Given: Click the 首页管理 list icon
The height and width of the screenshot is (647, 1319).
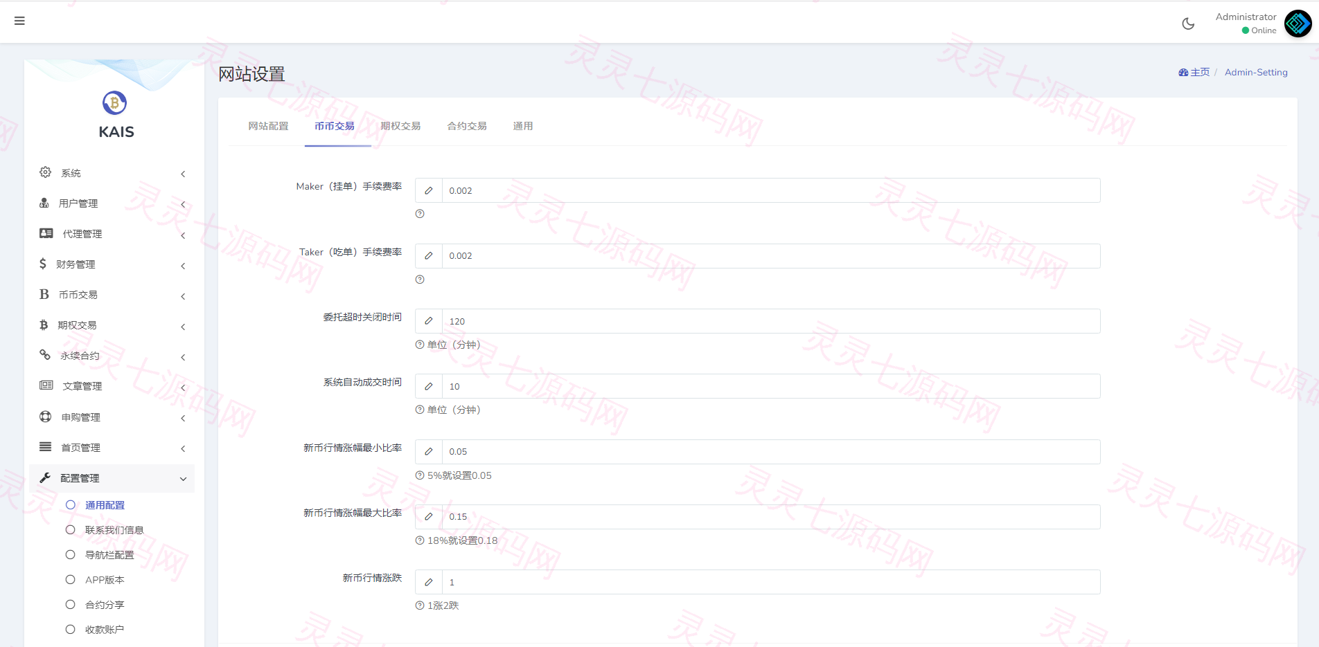Looking at the screenshot, I should pos(46,447).
